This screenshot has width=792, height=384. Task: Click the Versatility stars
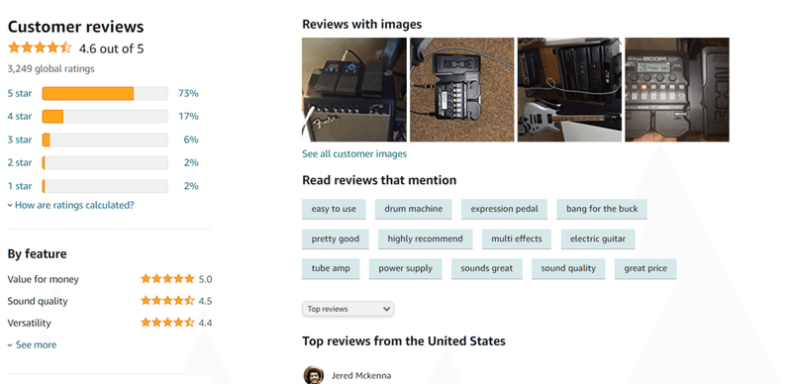pos(167,323)
